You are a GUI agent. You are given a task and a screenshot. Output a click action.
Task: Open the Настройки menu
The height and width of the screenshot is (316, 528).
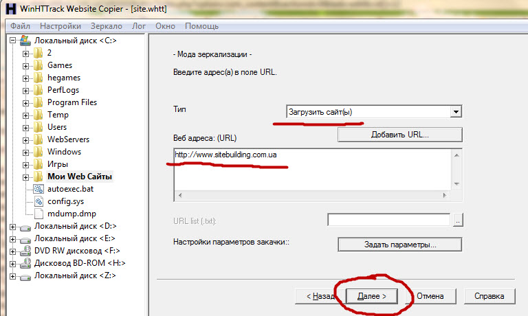click(60, 26)
